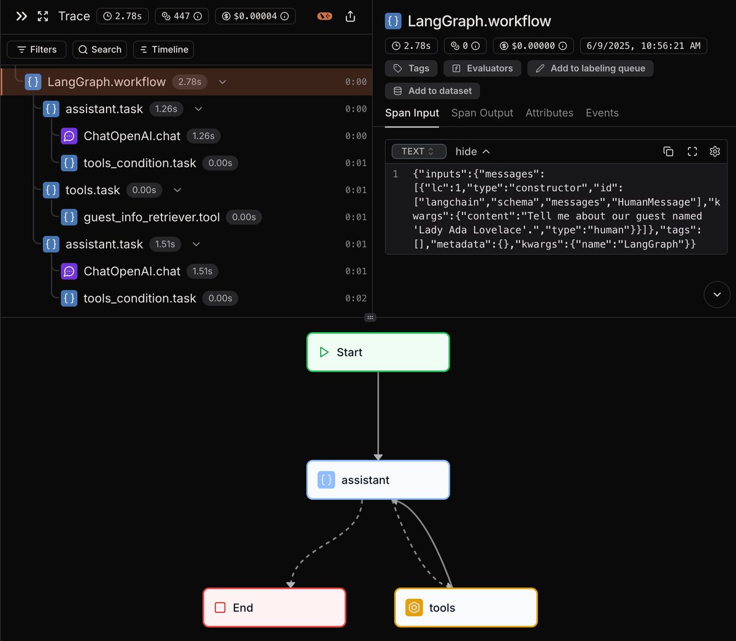This screenshot has height=641, width=736.
Task: Select the LangGraph.workflow root span
Action: 186,82
